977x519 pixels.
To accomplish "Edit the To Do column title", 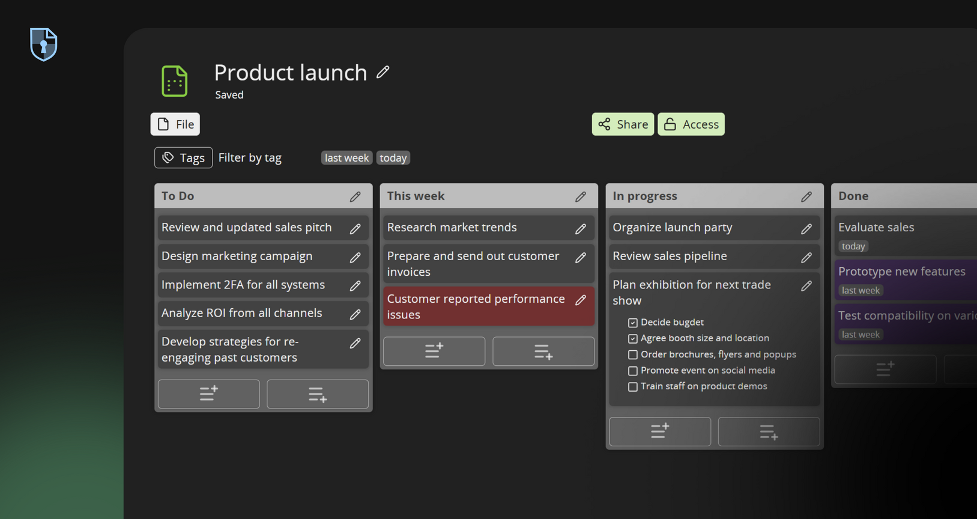I will 355,196.
